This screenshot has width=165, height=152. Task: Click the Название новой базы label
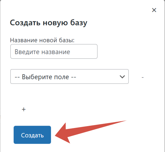point(42,40)
